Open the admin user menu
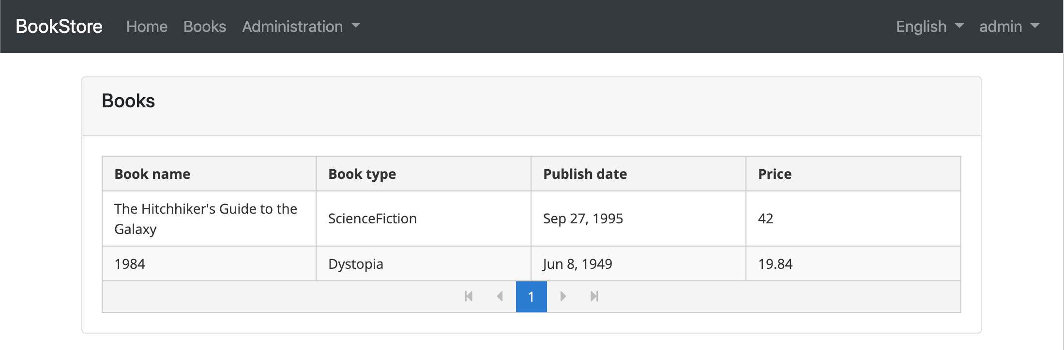 pos(1009,27)
